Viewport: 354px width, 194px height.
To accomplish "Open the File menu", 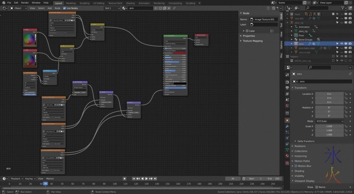I will coord(9,3).
